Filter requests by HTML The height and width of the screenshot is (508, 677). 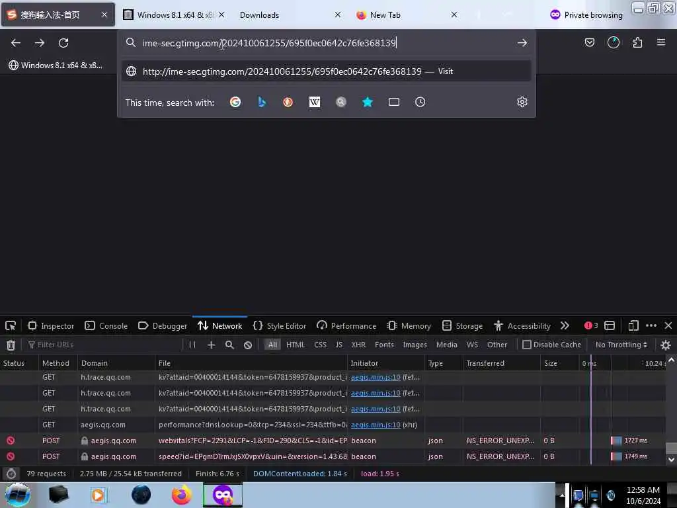click(296, 345)
